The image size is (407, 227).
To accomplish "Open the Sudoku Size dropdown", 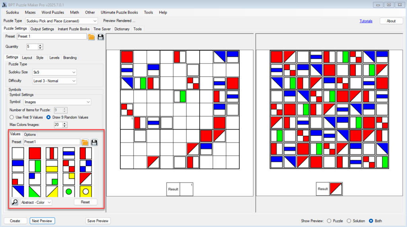I will [x=54, y=72].
